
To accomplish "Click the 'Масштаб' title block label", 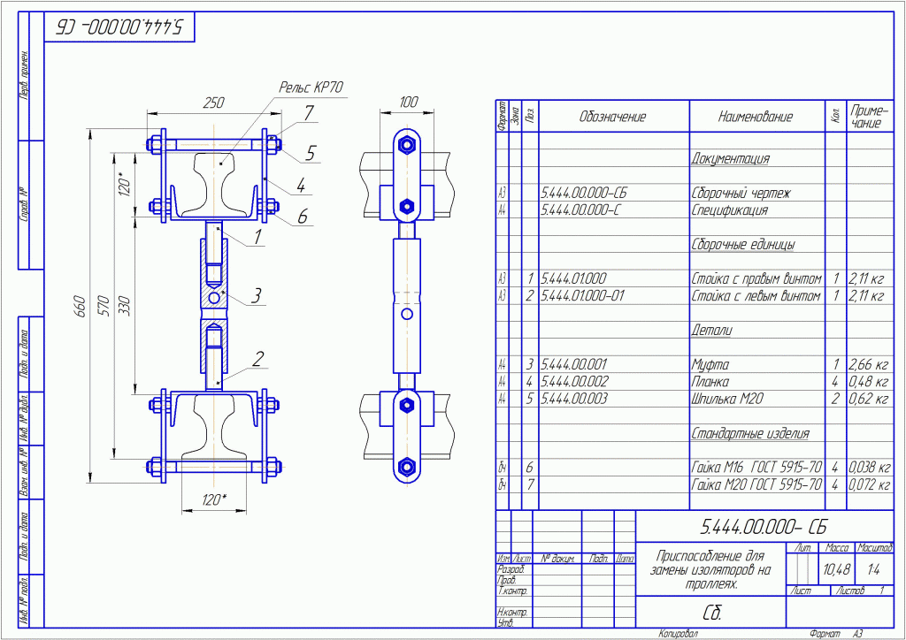I will pos(875,547).
